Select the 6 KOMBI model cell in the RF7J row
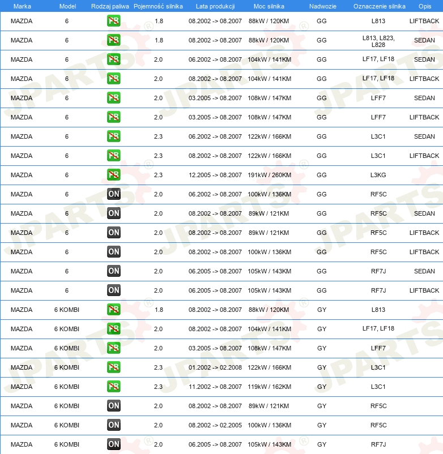This screenshot has height=454, width=443. point(67,444)
